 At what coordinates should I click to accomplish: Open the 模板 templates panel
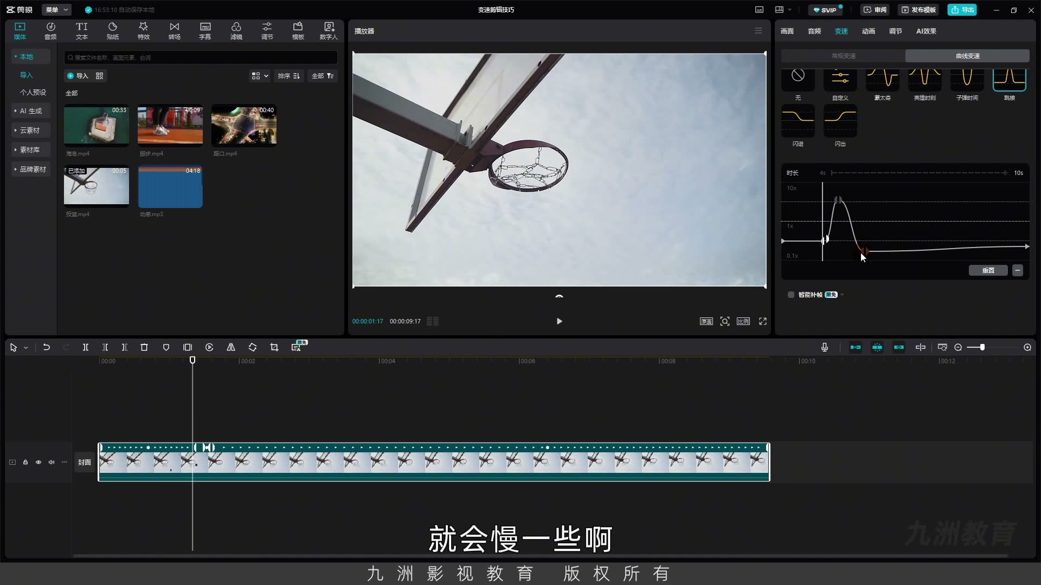(x=298, y=31)
